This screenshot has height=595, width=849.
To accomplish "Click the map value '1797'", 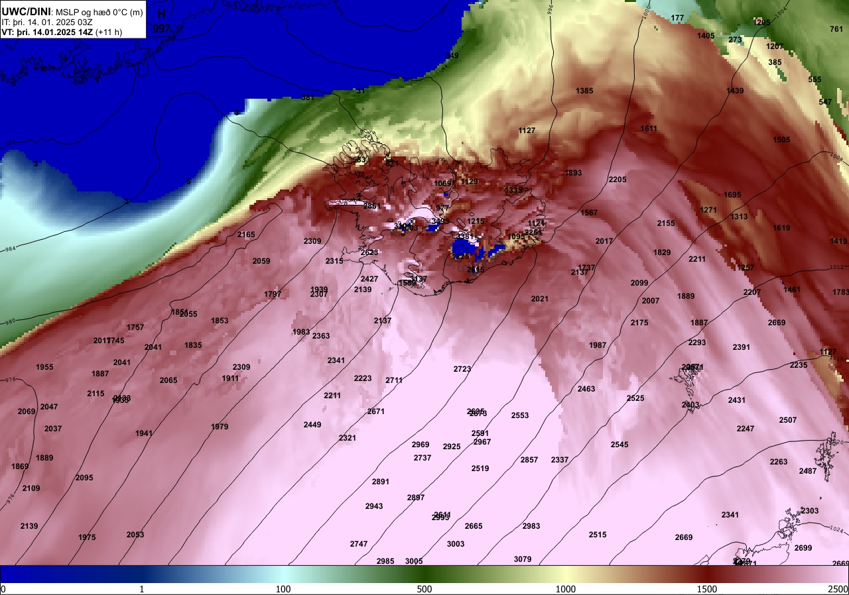I will 273,294.
